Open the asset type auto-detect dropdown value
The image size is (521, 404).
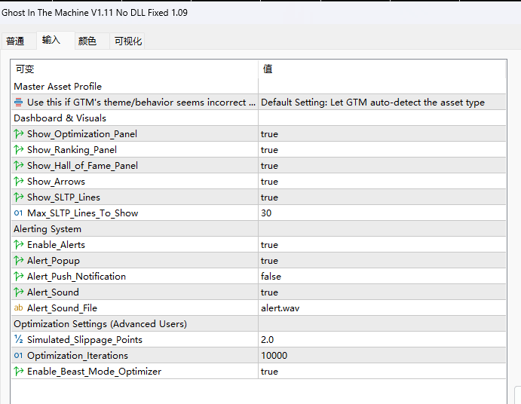click(x=382, y=103)
